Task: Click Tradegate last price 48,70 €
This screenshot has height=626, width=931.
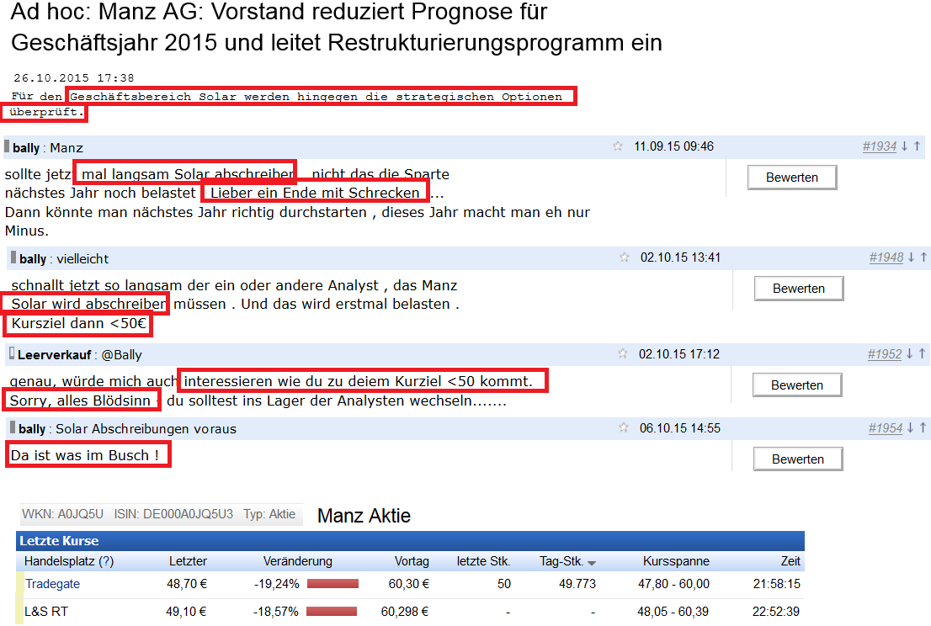Action: tap(187, 584)
